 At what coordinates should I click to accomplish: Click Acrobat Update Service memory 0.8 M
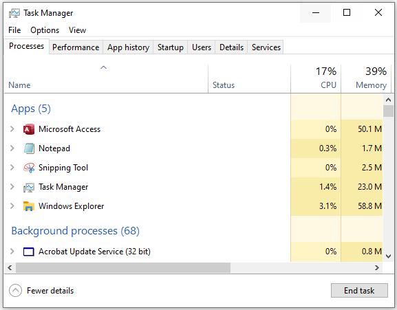(372, 252)
